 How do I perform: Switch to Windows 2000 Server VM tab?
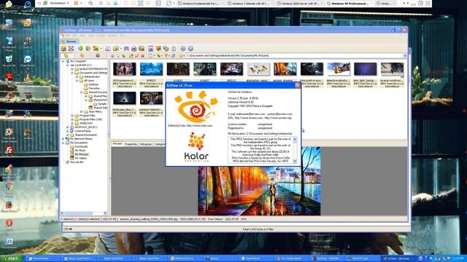pyautogui.click(x=301, y=4)
